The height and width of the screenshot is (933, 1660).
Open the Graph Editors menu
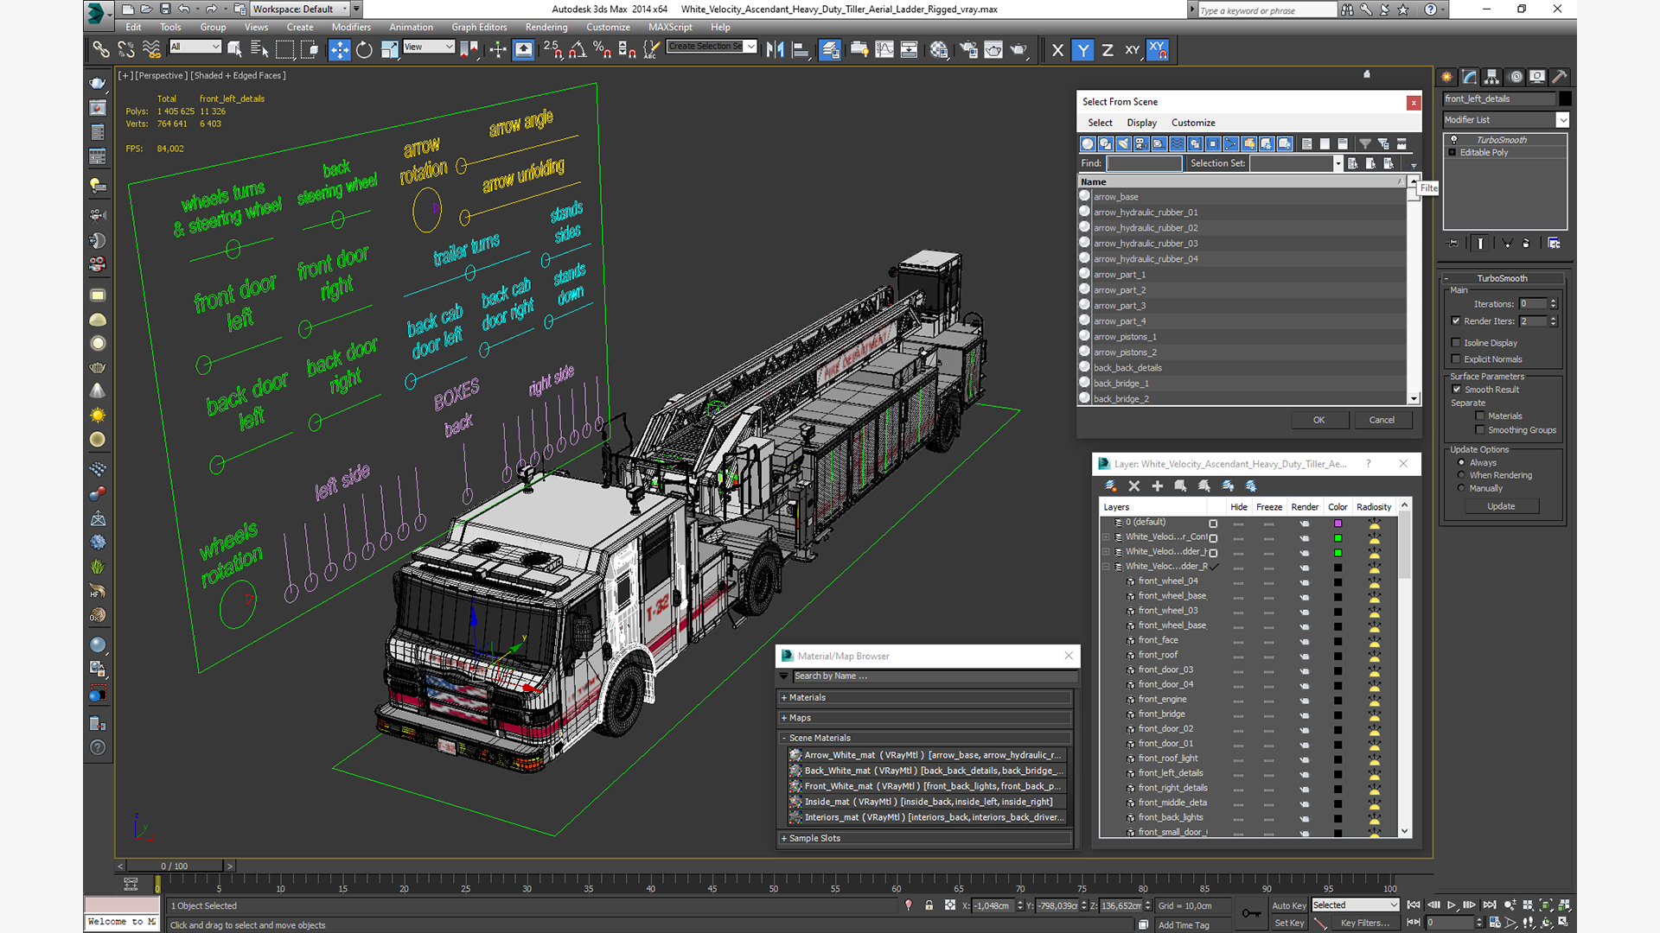479,27
